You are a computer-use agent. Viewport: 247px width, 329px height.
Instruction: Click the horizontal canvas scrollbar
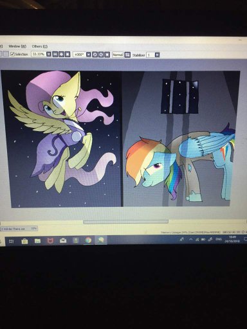125,222
